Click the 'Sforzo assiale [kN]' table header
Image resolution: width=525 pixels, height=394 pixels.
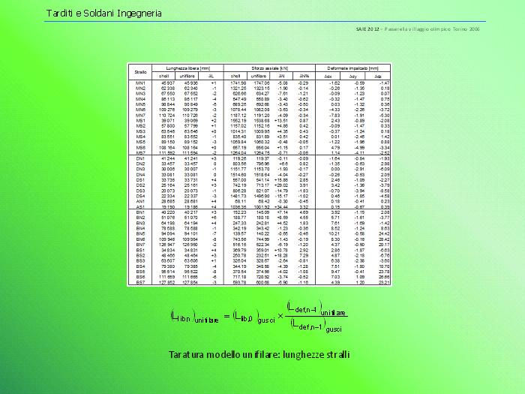pyautogui.click(x=268, y=68)
